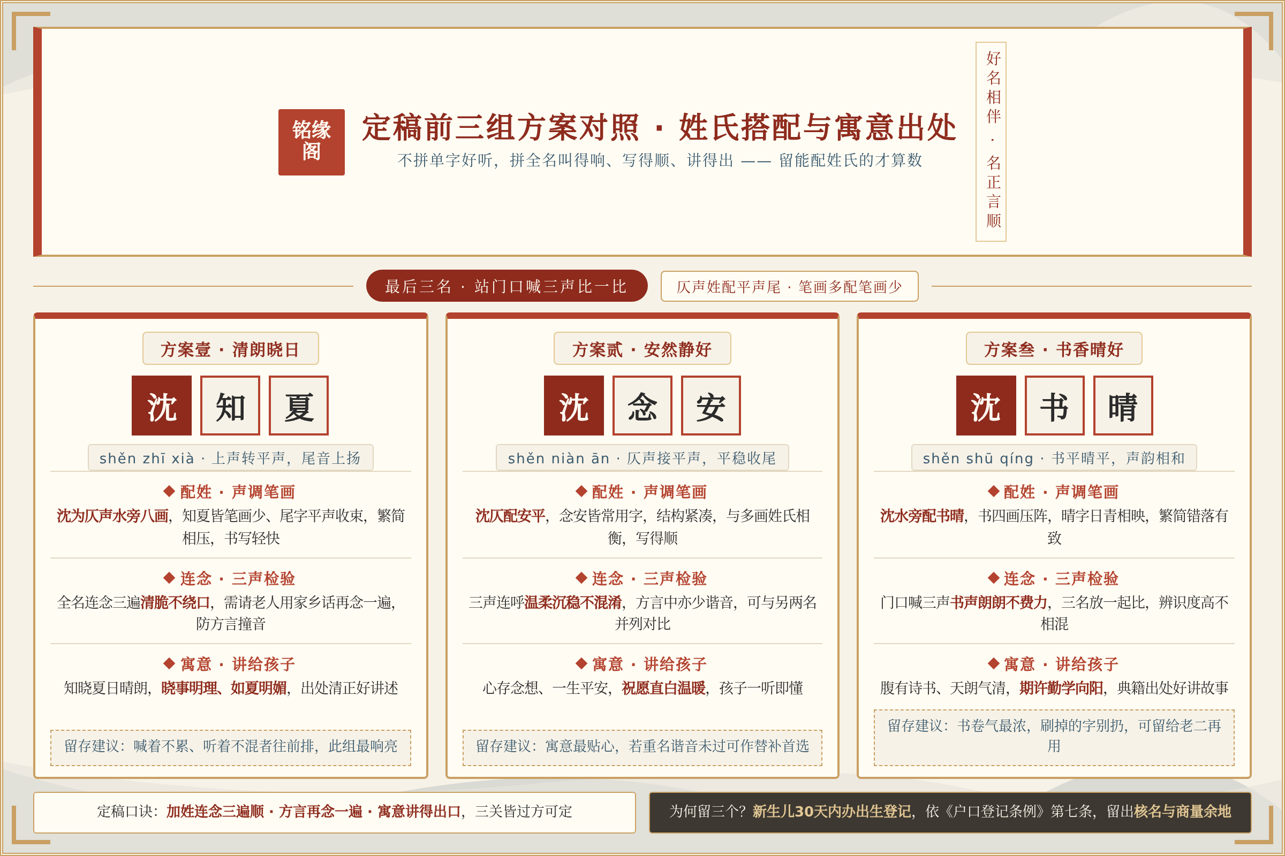
Task: Click the highlighted text 沈为仄声水旁八画
Action: [x=112, y=515]
